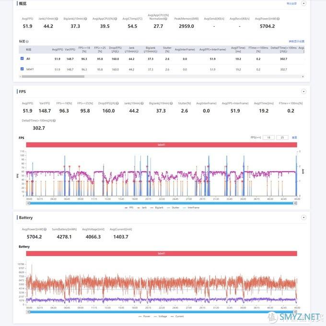The image size is (326, 326).
Task: Click right arrow of label table scrollbar
Action: tap(303, 77)
